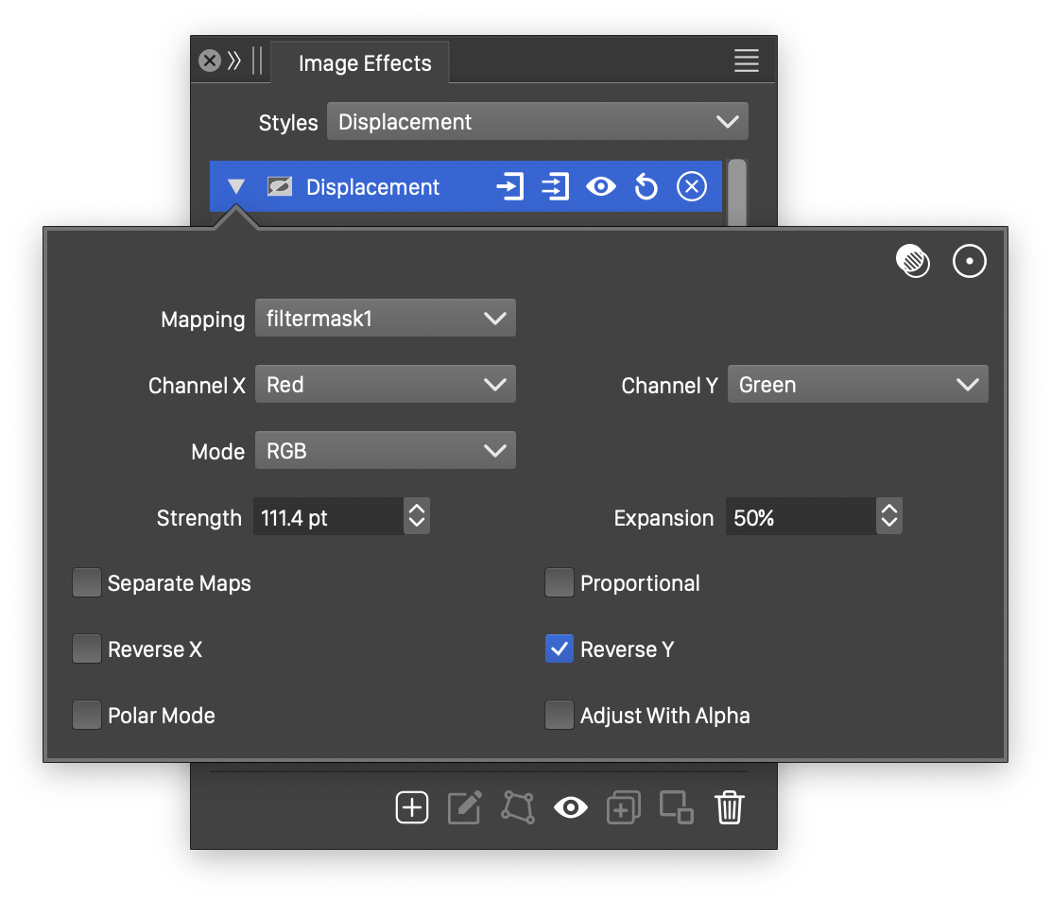Click the shape nodes icon in bottom toolbar

pos(518,808)
